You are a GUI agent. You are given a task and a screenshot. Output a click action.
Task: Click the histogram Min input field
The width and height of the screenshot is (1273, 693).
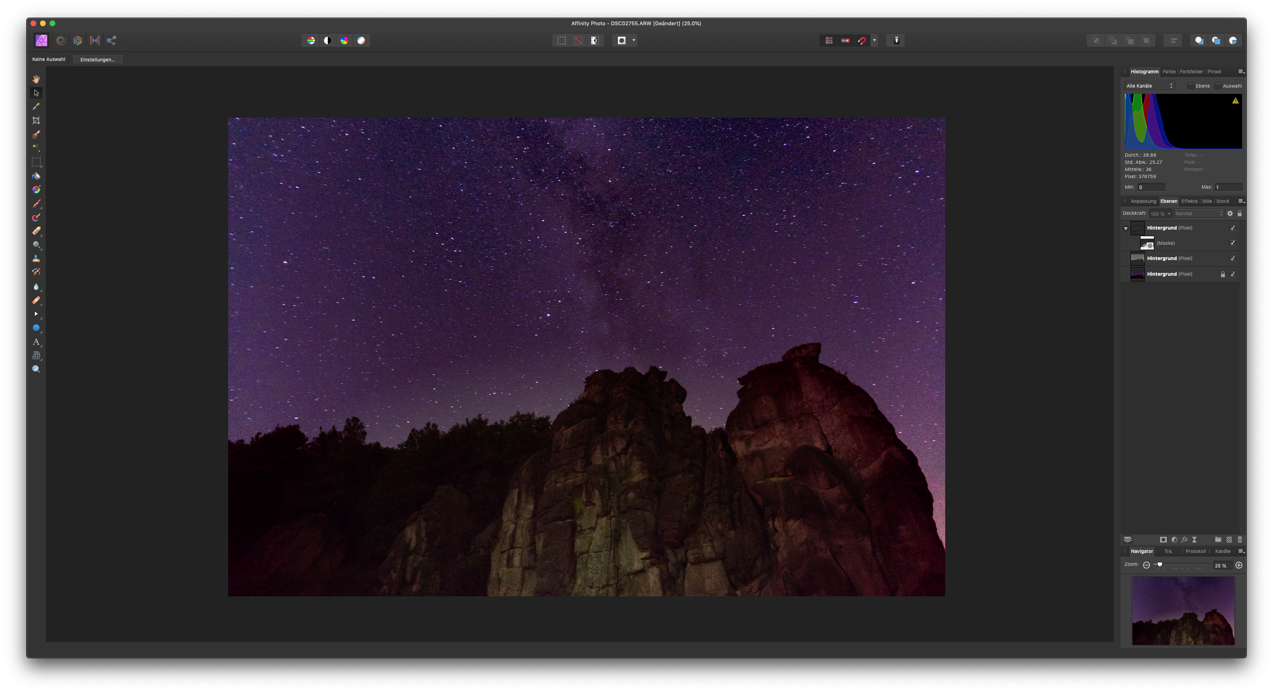(x=1151, y=187)
